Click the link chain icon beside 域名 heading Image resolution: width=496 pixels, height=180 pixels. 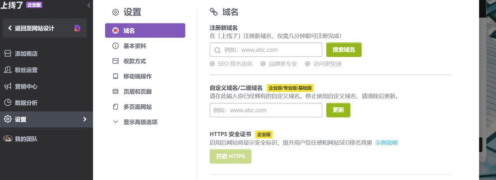[x=214, y=12]
